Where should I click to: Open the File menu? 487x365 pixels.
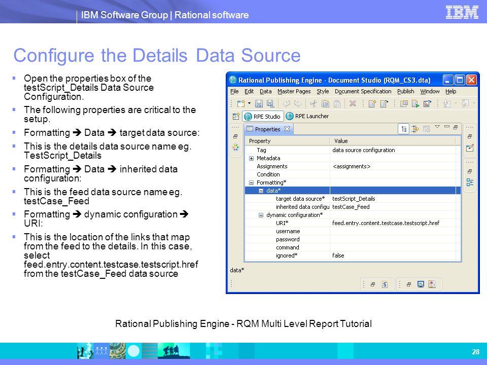tap(234, 91)
